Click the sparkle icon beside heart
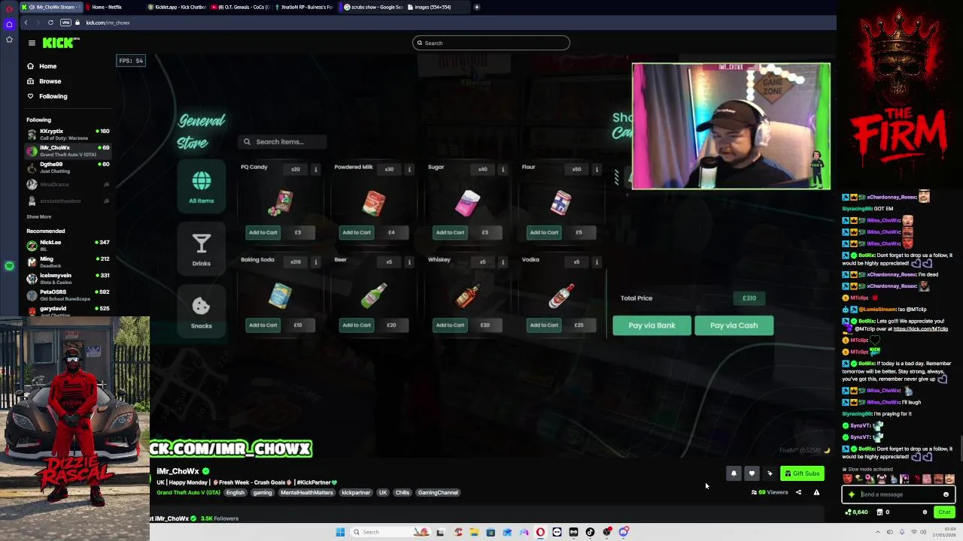Viewport: 963px width, 541px height. pos(770,473)
